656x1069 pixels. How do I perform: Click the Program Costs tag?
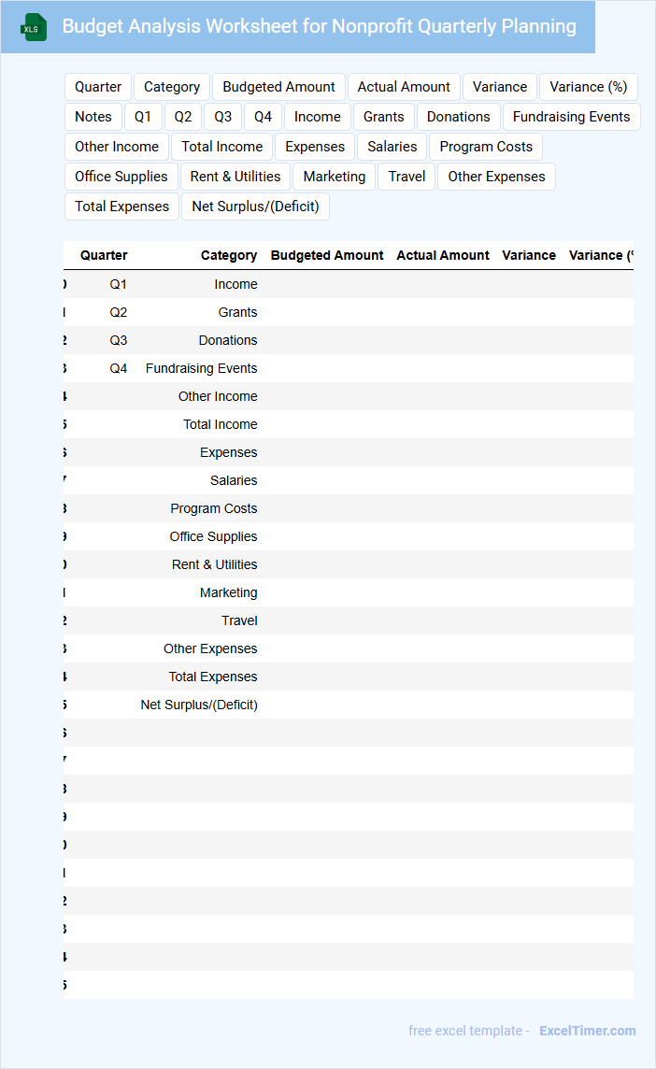tap(486, 147)
